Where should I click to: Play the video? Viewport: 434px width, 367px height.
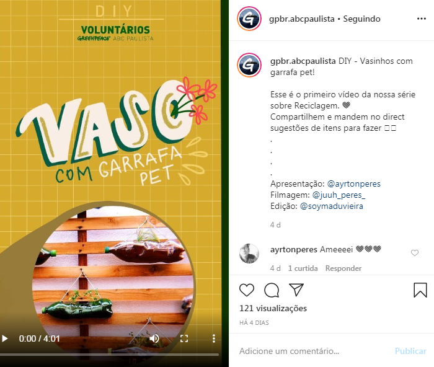5,338
